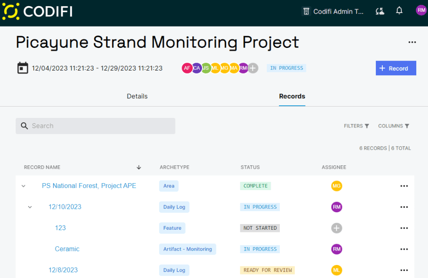Image resolution: width=428 pixels, height=278 pixels.
Task: Add a team member with the plus avatar
Action: (253, 68)
